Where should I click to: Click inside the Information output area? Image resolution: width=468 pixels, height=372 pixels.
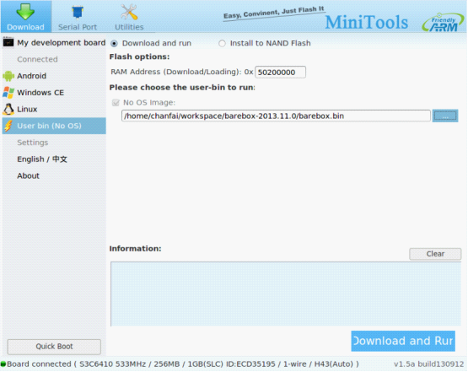click(286, 294)
